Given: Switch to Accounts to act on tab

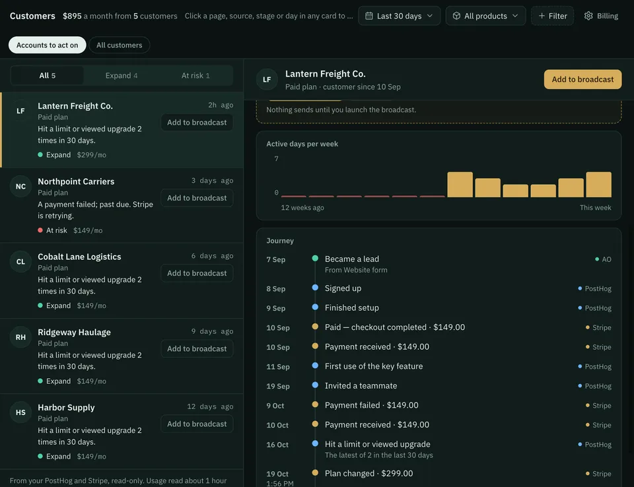Looking at the screenshot, I should click(x=48, y=45).
